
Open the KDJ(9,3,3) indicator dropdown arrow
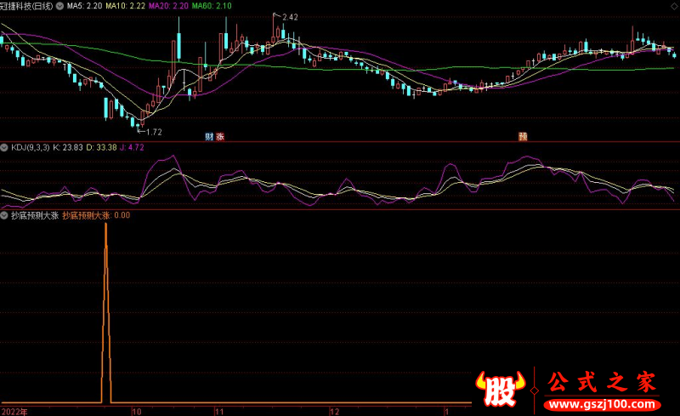tap(5, 147)
